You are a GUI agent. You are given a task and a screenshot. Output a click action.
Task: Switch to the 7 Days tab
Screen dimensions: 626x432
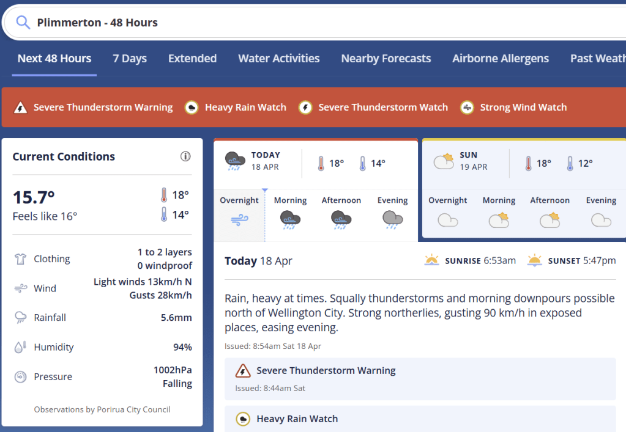pos(130,59)
